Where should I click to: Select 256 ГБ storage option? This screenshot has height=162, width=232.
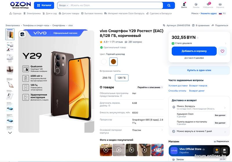pos(107,78)
